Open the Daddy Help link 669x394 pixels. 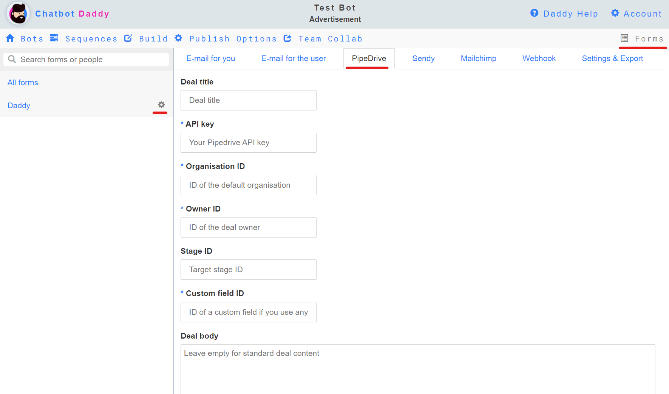[x=571, y=14]
